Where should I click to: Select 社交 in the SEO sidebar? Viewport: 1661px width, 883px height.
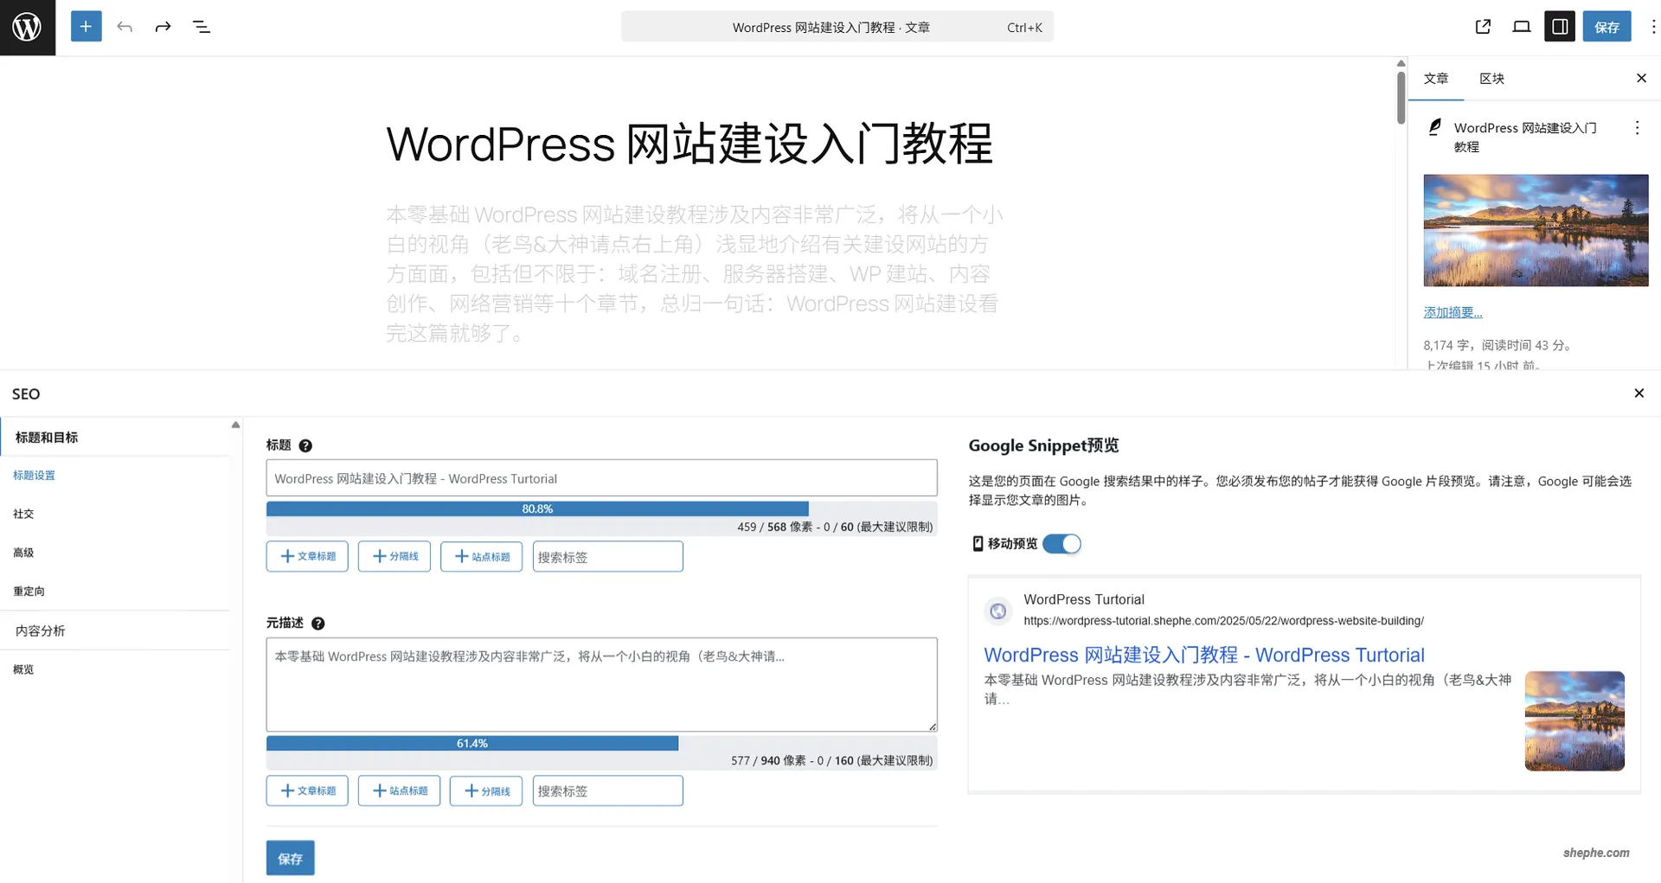coord(23,514)
